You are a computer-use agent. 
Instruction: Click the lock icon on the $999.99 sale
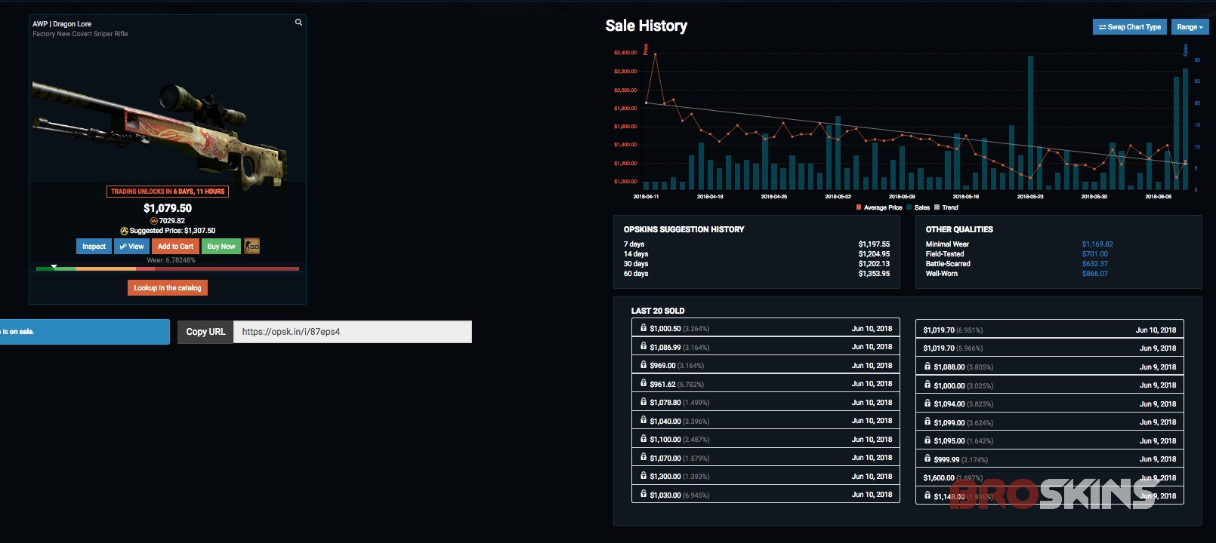click(927, 459)
